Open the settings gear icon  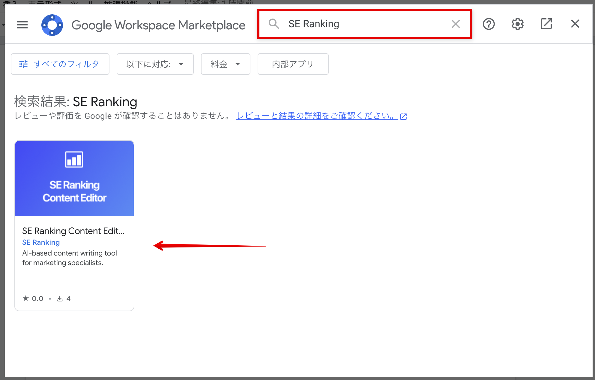[x=518, y=24]
